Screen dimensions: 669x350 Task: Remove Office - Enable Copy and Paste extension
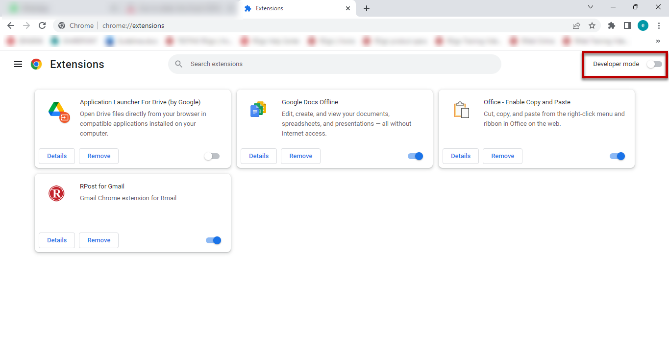point(503,156)
